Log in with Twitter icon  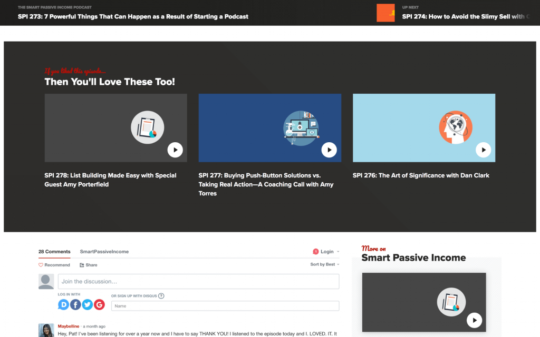pos(88,304)
